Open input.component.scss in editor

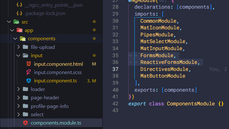[58, 72]
